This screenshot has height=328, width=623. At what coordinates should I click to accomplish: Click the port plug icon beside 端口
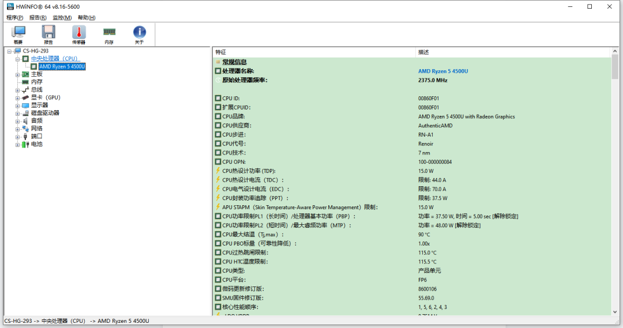pyautogui.click(x=25, y=137)
